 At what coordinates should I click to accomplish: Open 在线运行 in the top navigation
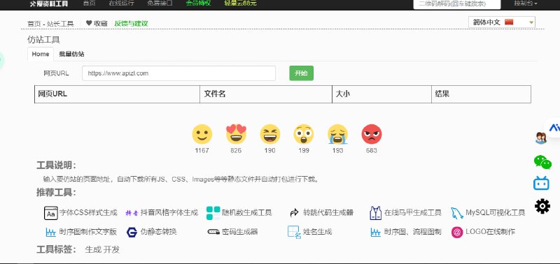121,3
